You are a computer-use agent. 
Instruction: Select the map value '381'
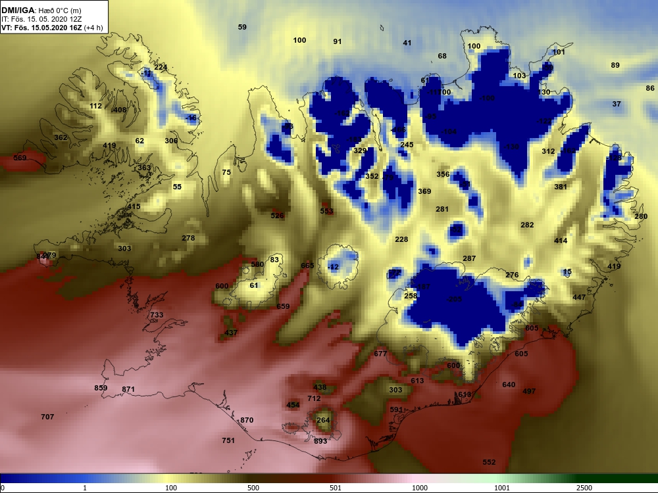tap(561, 187)
